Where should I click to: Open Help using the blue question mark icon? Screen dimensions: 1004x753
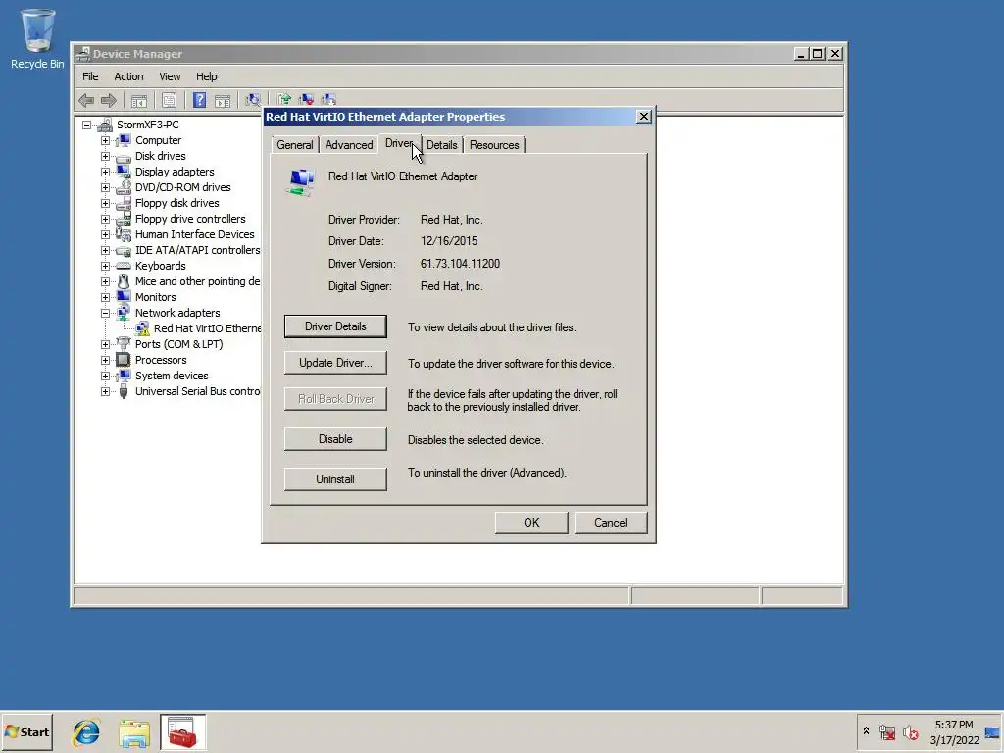199,100
